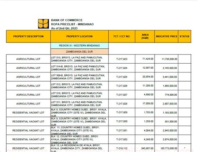Select the 'BLK 12, COUNTRY HOMES SUBD.' location cell
The width and height of the screenshot is (198, 152).
click(x=79, y=139)
